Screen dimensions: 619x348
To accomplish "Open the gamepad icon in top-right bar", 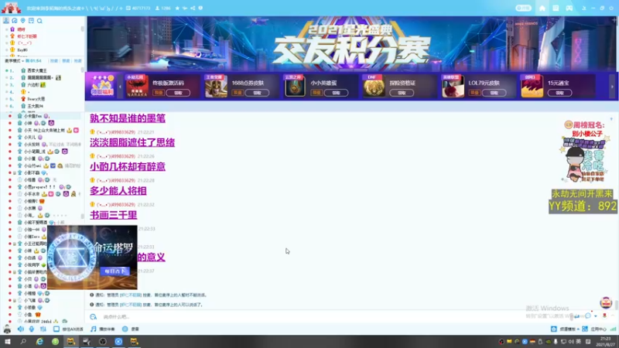I will (569, 9).
